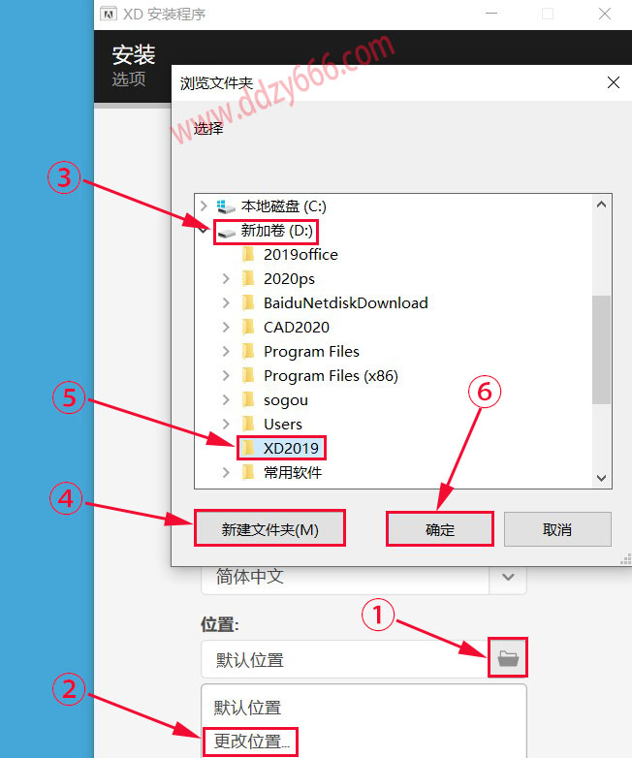632x758 pixels.
Task: Click the new volume (D:) drive icon
Action: coord(226,231)
